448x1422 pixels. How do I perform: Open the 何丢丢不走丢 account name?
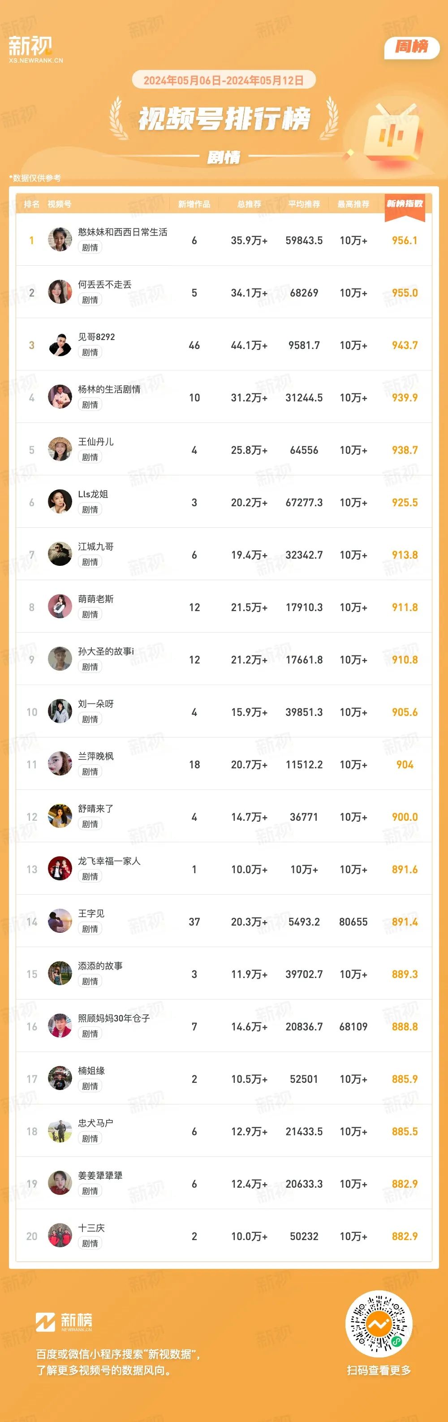[x=105, y=284]
